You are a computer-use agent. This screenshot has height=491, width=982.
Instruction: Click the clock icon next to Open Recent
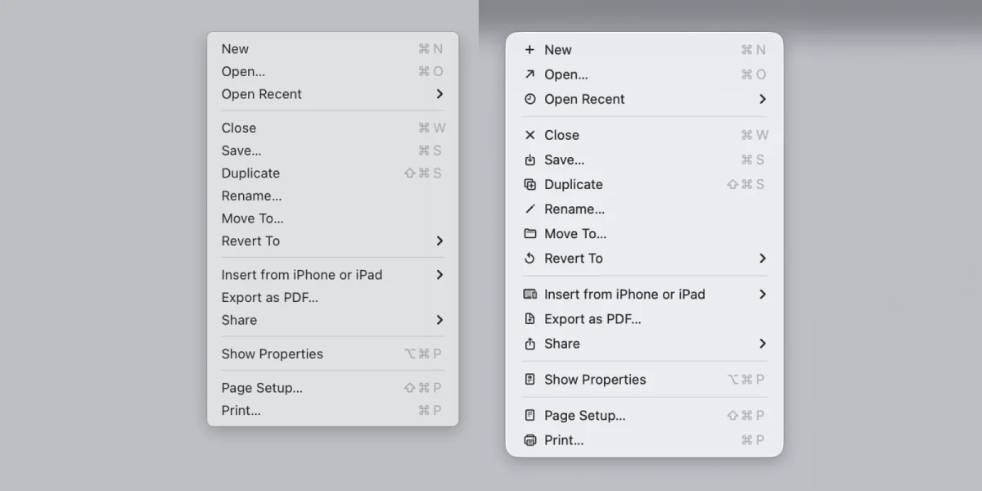click(x=530, y=99)
